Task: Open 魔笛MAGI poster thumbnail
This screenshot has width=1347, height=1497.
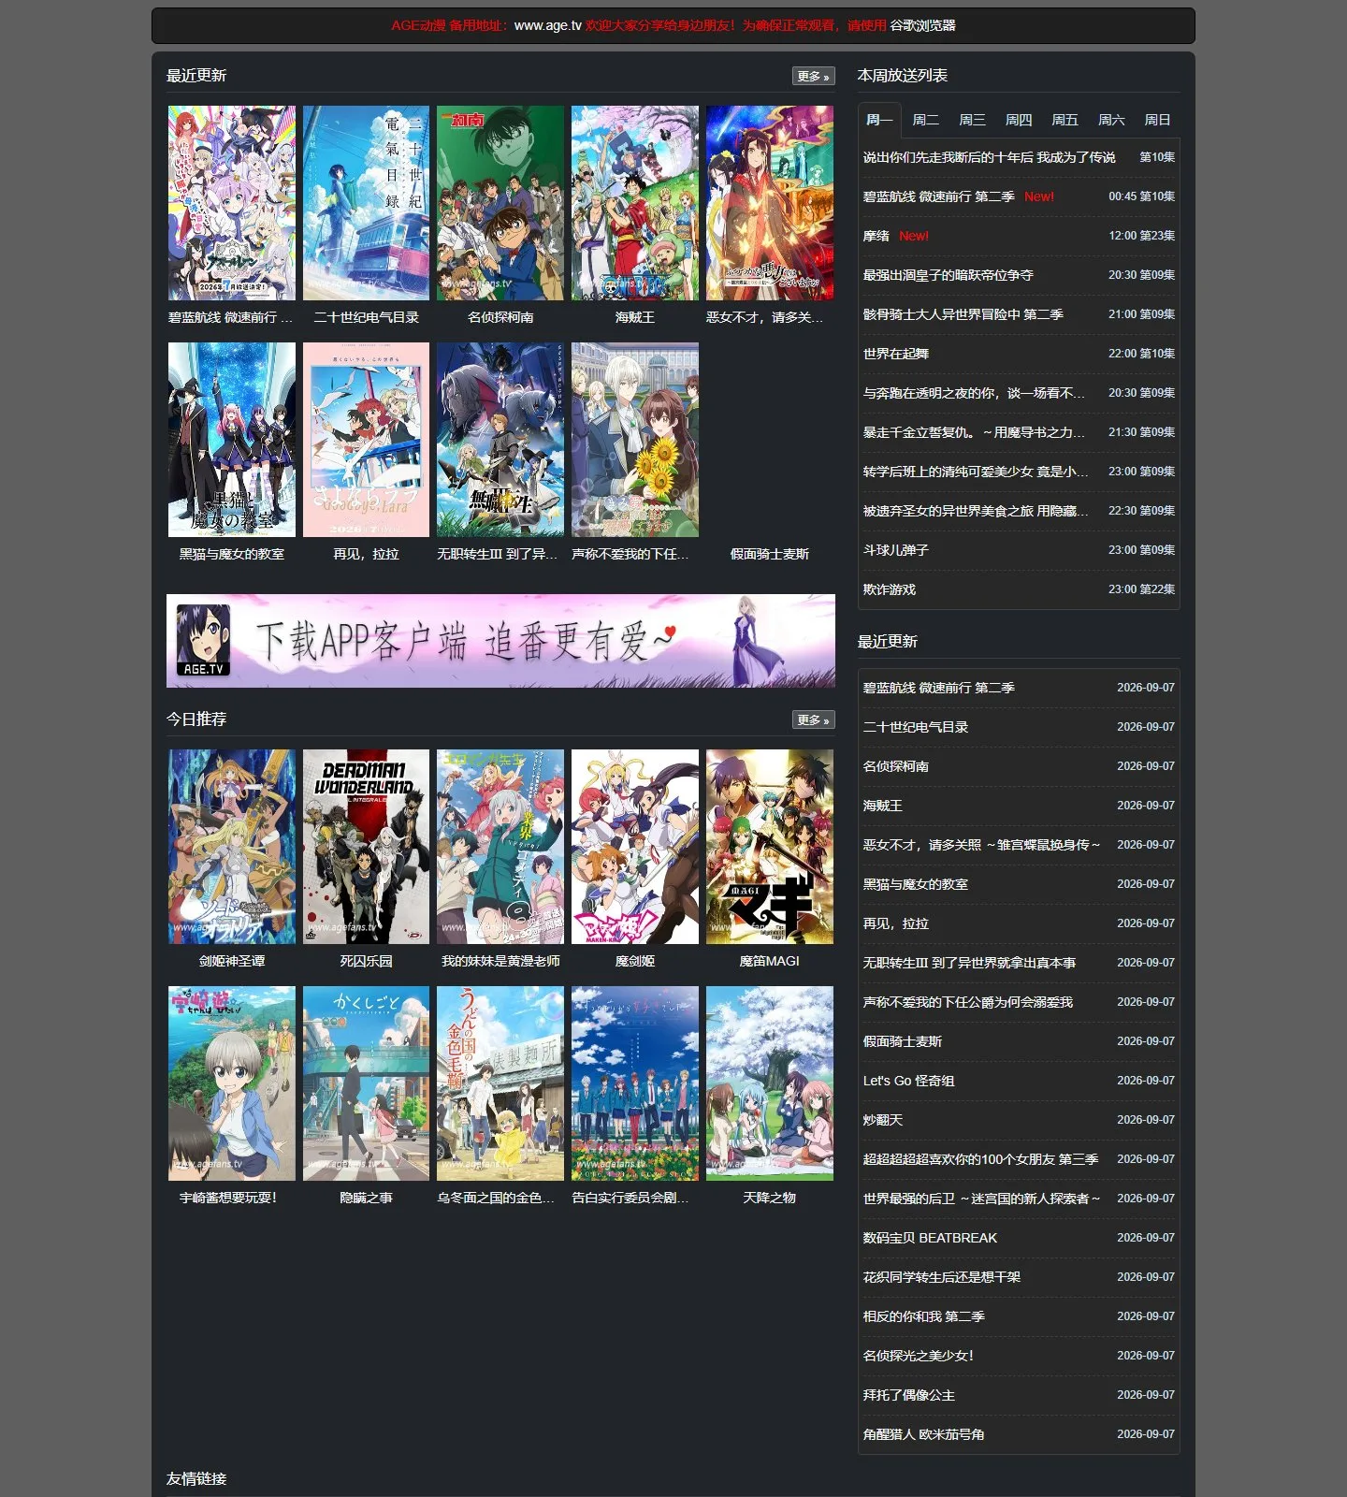Action: (770, 847)
